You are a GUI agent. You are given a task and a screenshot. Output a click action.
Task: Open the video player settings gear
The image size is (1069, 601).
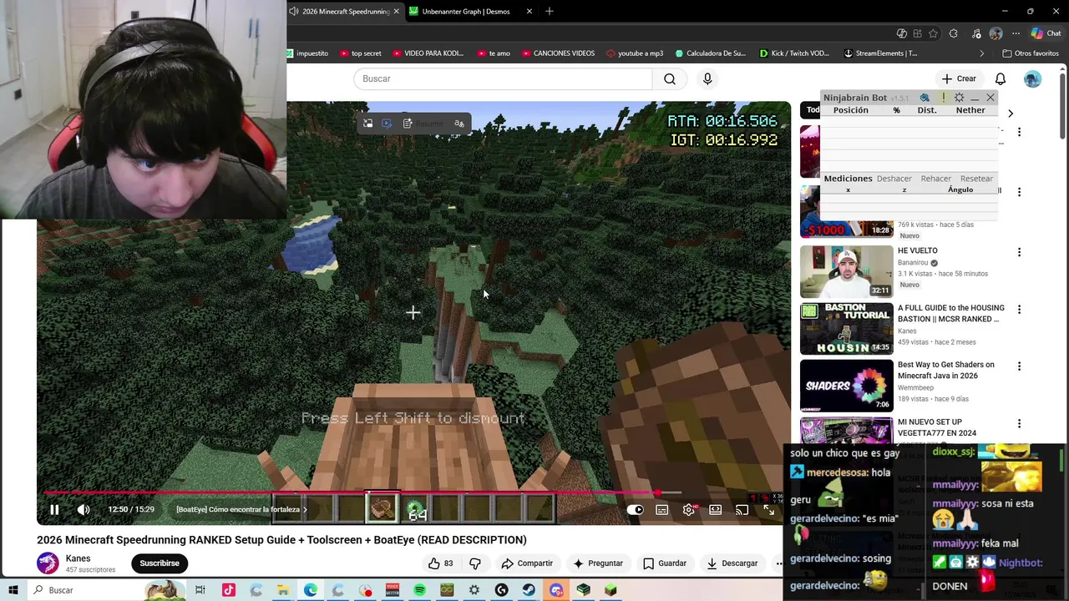pos(689,509)
